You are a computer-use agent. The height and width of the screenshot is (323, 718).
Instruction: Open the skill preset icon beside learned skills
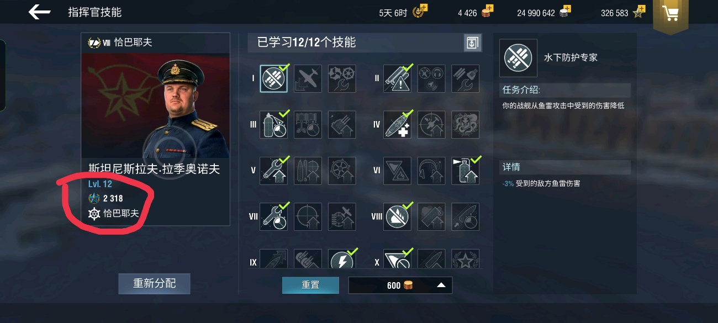pyautogui.click(x=472, y=43)
